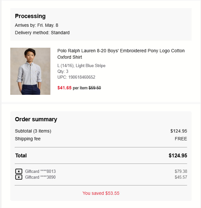Open the boy's Oxford shirt product image
This screenshot has height=208, width=201.
click(x=30, y=71)
